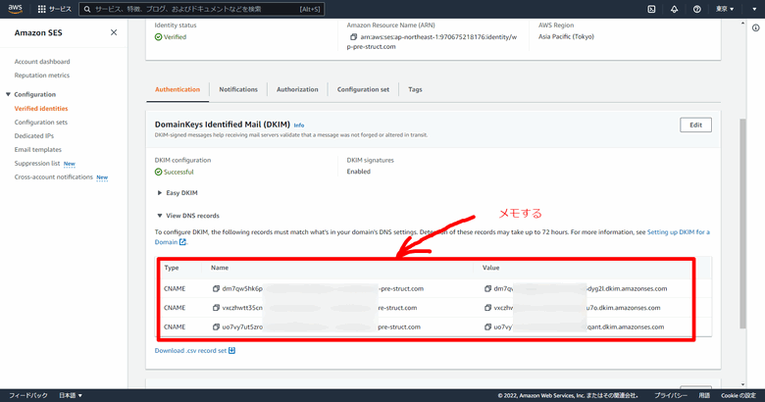Image resolution: width=765 pixels, height=402 pixels.
Task: Click the AWS logo home icon
Action: tap(15, 9)
